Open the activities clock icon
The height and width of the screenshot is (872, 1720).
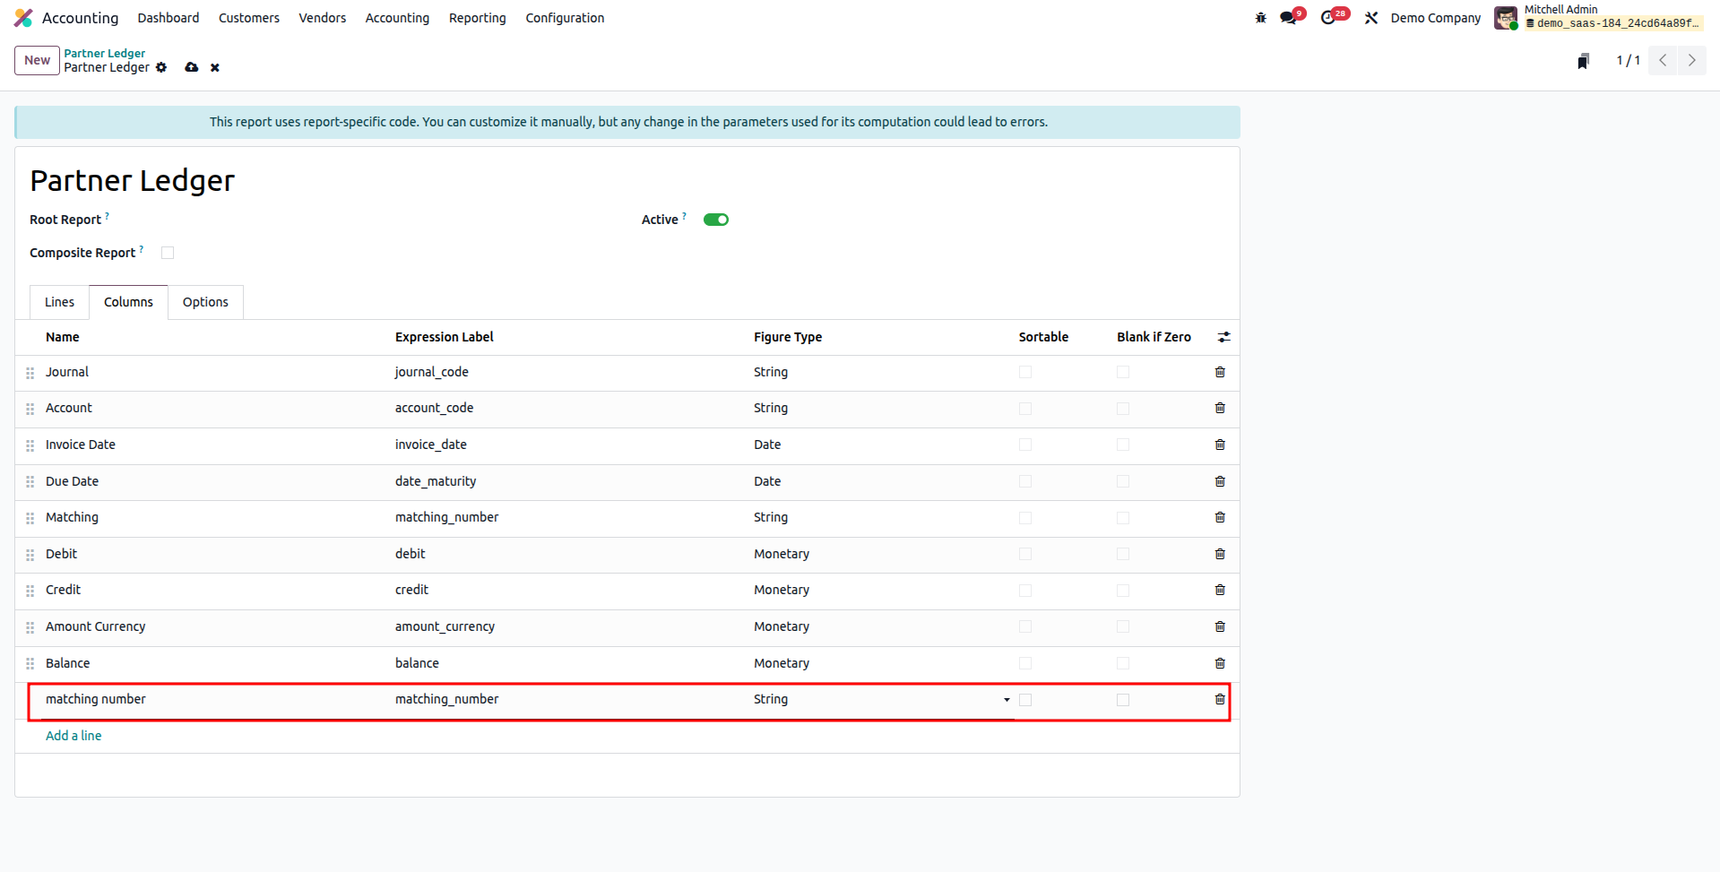tap(1328, 18)
